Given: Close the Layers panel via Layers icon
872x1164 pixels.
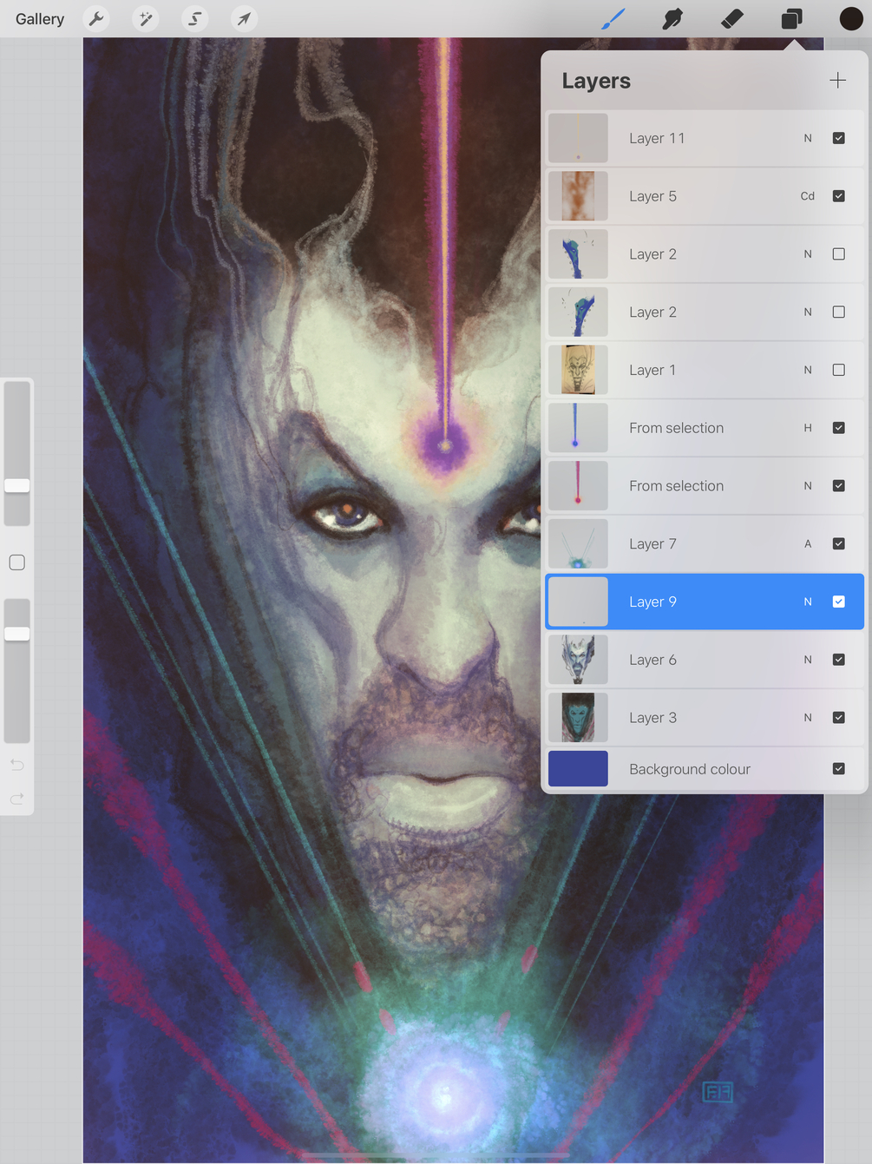Looking at the screenshot, I should 791,18.
